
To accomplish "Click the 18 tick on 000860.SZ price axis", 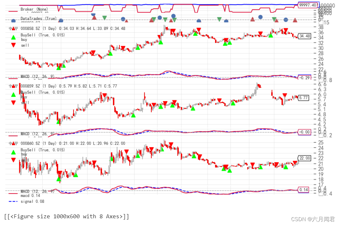I will [x=321, y=180].
